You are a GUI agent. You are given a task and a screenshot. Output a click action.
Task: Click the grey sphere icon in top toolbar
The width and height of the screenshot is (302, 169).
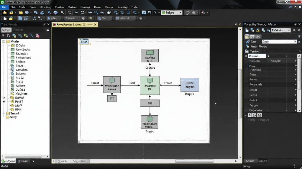(x=27, y=13)
